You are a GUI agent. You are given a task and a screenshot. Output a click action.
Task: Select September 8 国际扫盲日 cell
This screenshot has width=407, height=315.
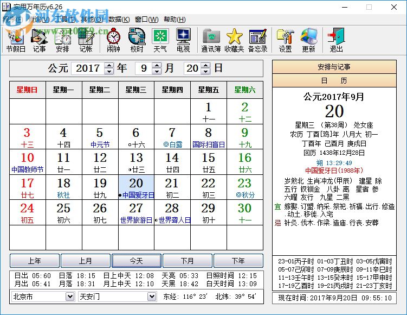(x=209, y=137)
